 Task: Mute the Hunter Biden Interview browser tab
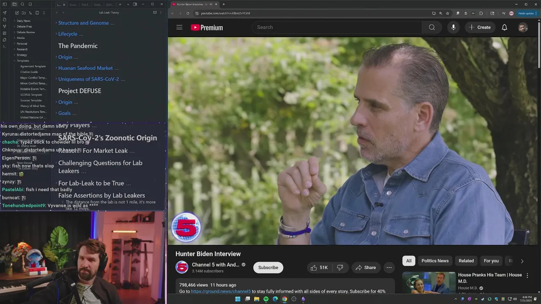pyautogui.click(x=210, y=4)
